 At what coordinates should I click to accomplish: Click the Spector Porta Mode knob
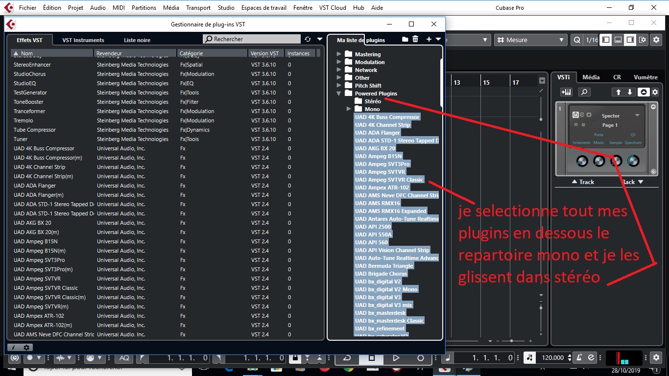(x=599, y=161)
